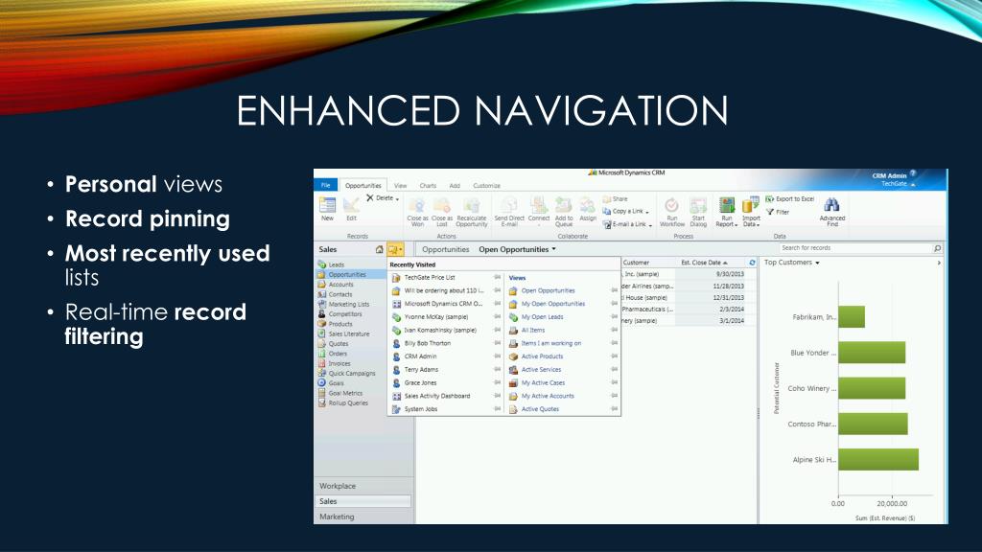Open Competitors in Sales navigation
Viewport: 982px width, 552px height.
coord(340,314)
